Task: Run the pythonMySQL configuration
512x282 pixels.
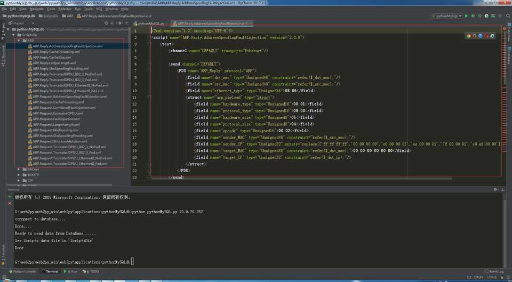Action: coord(466,15)
